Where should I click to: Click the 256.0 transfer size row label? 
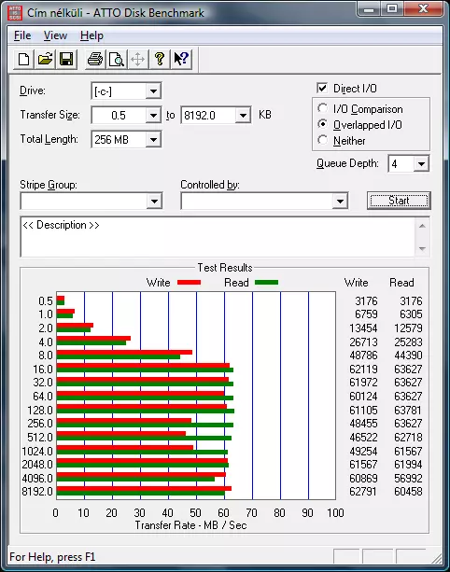[x=40, y=423]
